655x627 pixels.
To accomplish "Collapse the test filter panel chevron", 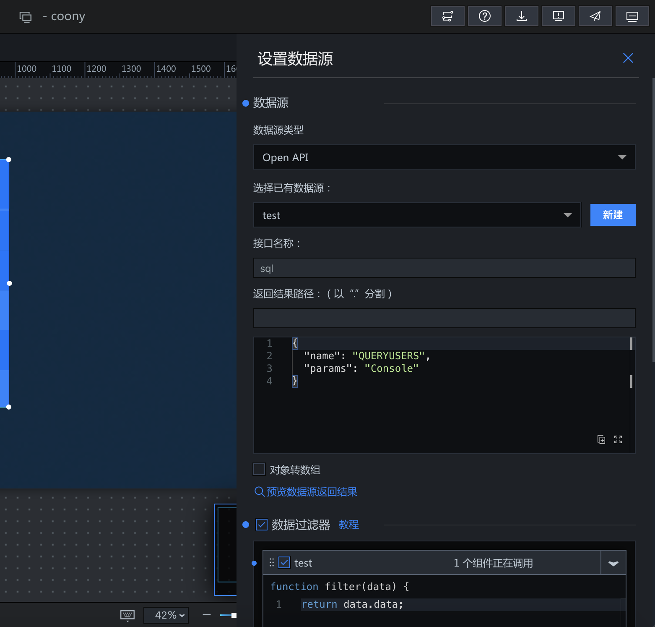I will 613,563.
